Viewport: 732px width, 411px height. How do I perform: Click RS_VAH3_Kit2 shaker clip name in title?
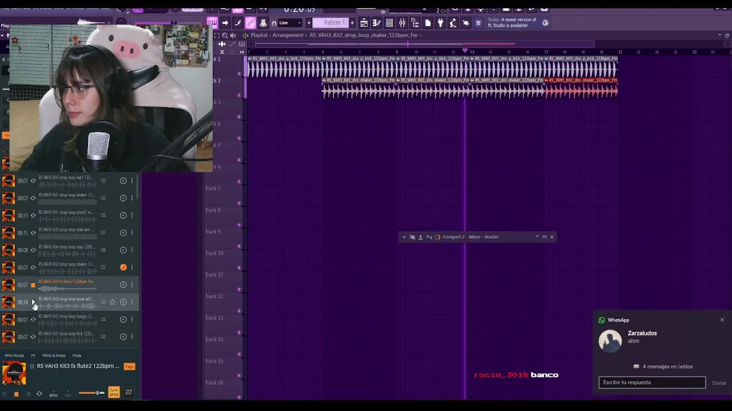pyautogui.click(x=364, y=35)
